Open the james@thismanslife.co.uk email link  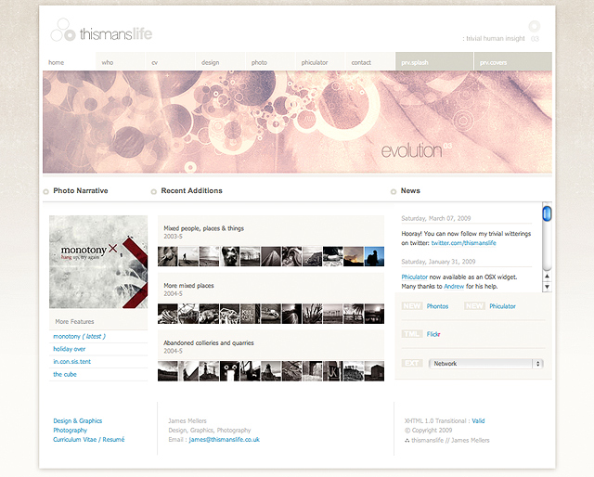225,440
